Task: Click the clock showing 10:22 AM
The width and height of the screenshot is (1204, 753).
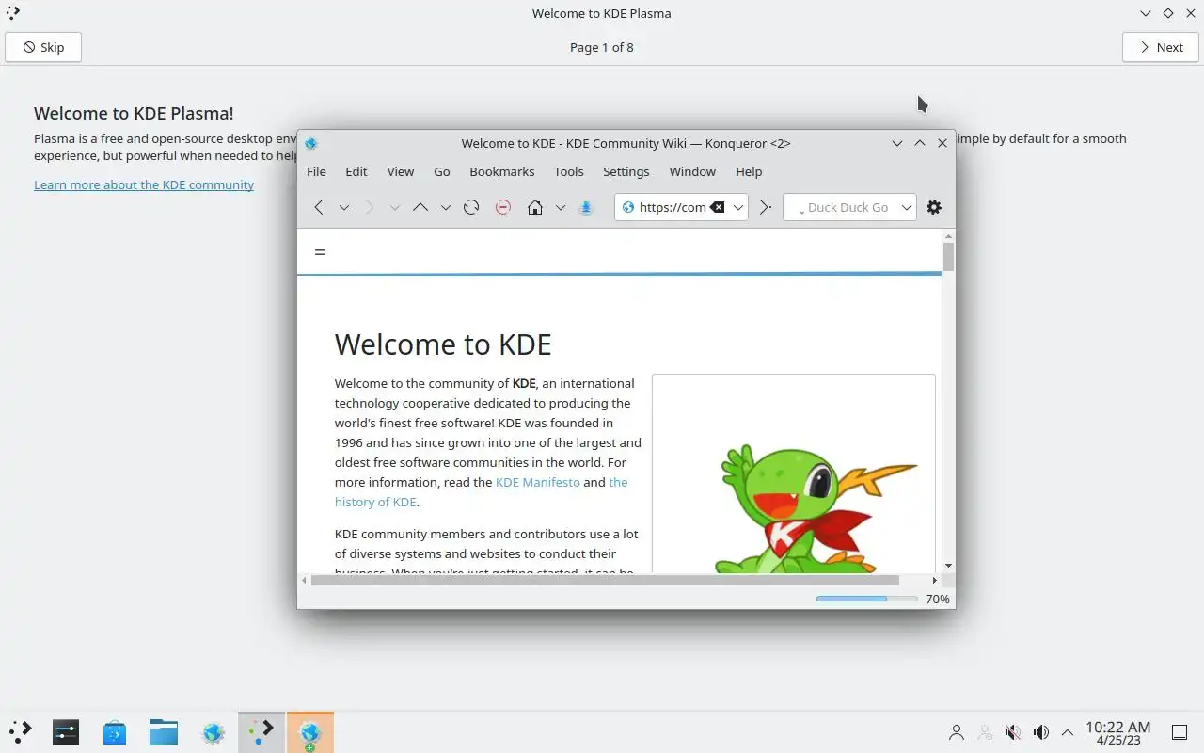Action: (x=1117, y=732)
